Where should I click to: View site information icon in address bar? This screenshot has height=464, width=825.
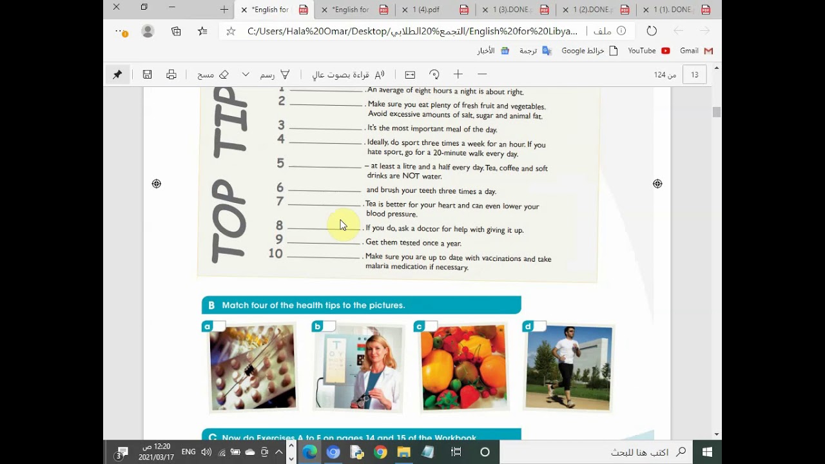621,31
